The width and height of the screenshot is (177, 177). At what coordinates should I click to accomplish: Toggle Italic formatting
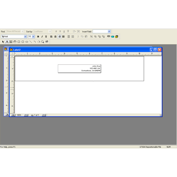pos(42,37)
